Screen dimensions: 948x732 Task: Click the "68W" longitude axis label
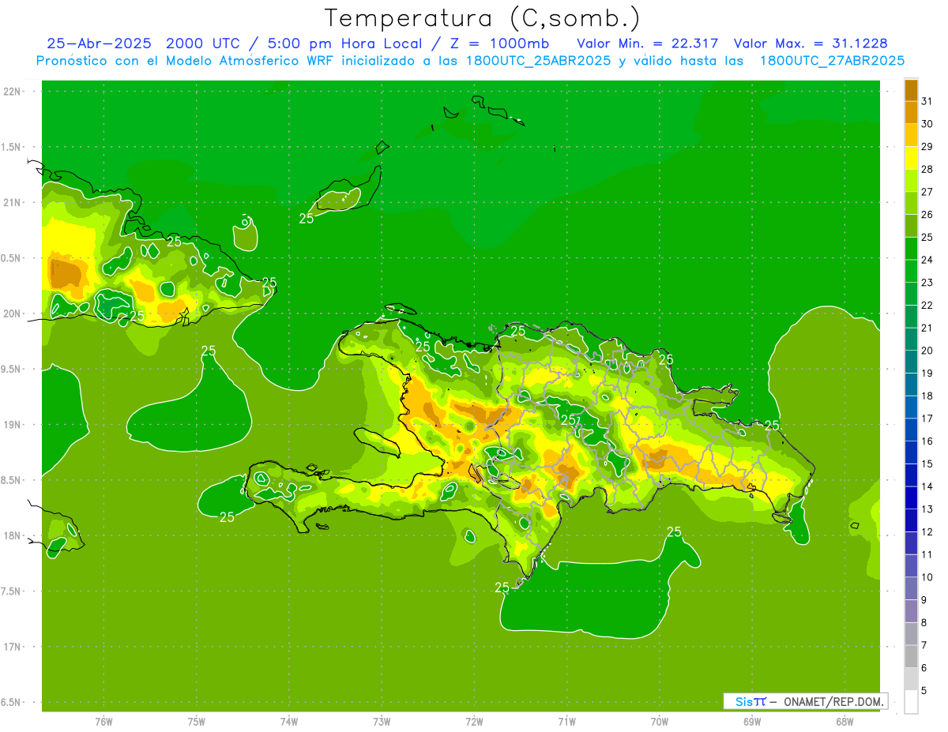pyautogui.click(x=845, y=722)
